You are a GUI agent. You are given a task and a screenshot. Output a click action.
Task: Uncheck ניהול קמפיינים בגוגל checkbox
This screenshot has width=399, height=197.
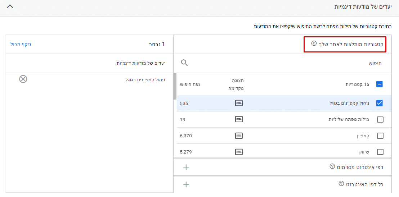pyautogui.click(x=380, y=103)
